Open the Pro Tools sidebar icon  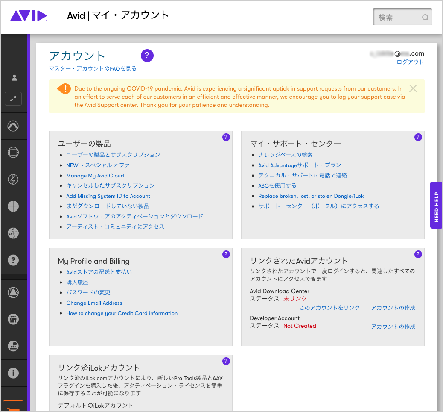[13, 126]
